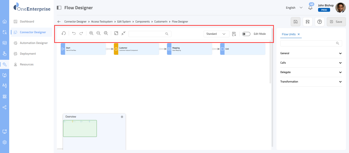Image resolution: width=349 pixels, height=153 pixels.
Task: Open Automation Designer in the side menu
Action: coord(34,43)
